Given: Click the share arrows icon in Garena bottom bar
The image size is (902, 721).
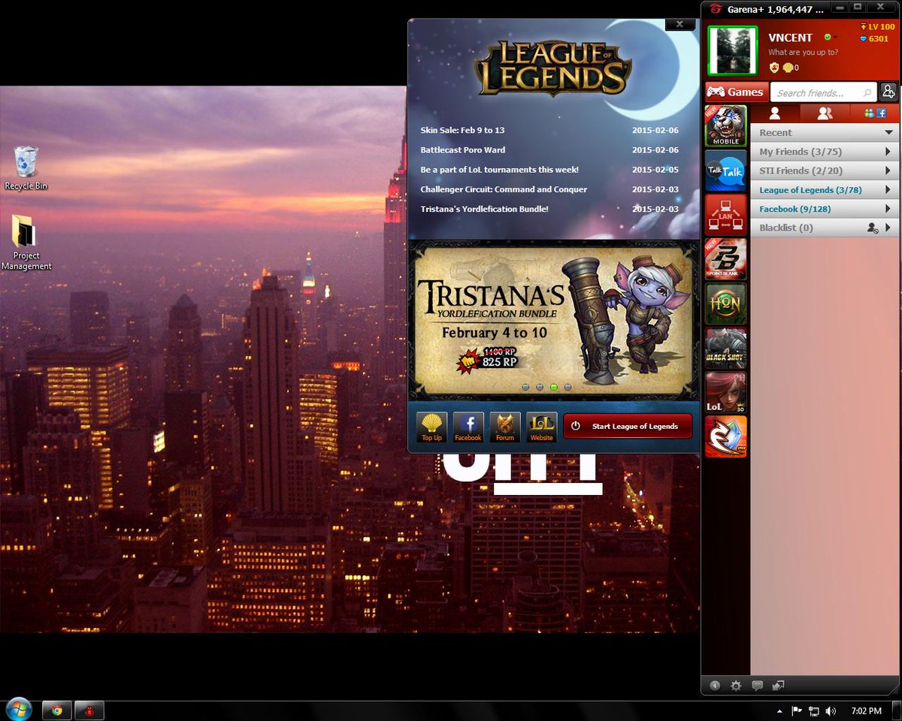Looking at the screenshot, I should pos(778,685).
